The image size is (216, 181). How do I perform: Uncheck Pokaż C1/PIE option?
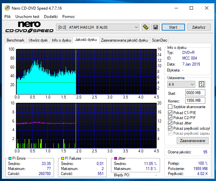point(170,113)
